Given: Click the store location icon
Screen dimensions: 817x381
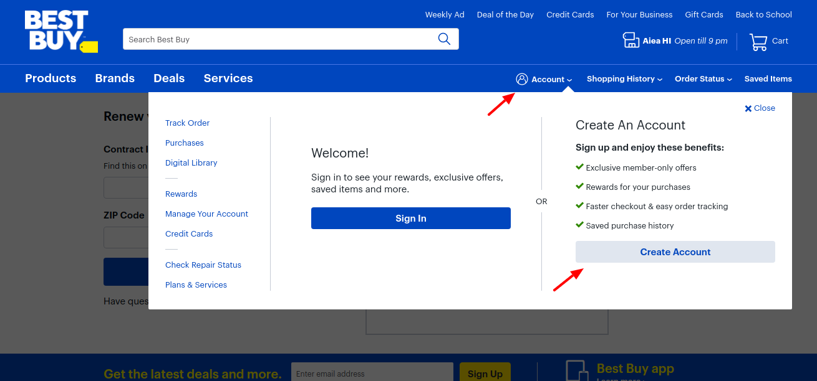Looking at the screenshot, I should [x=631, y=40].
